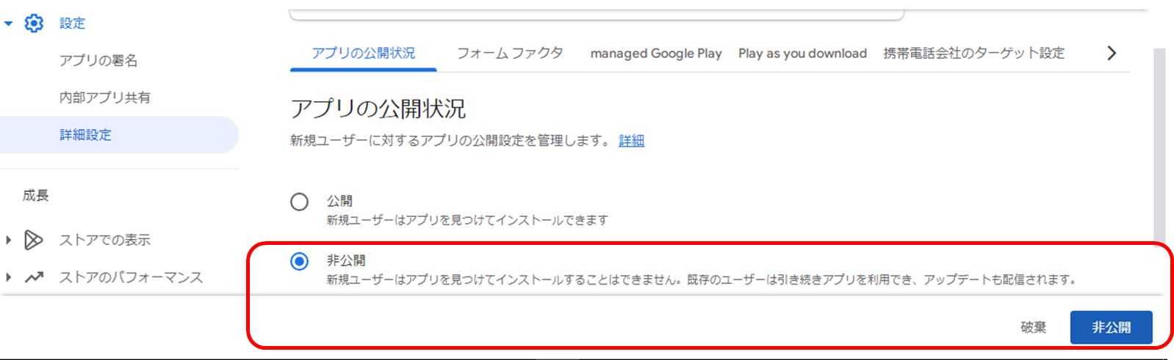Select 詳細設定 in the sidebar
1174x360 pixels.
click(x=86, y=135)
